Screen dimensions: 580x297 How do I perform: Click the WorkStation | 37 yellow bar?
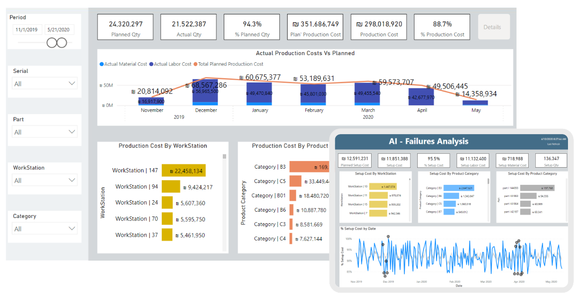tap(167, 235)
